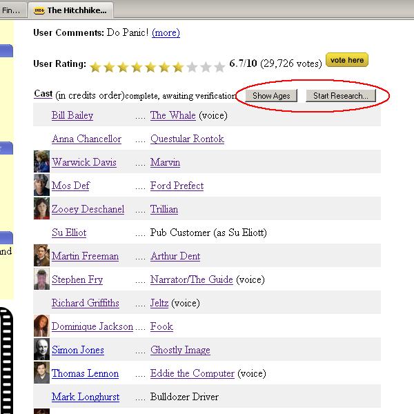Image resolution: width=414 pixels, height=414 pixels.
Task: Click Warwick Davis's headshot thumbnail
Action: [x=41, y=161]
